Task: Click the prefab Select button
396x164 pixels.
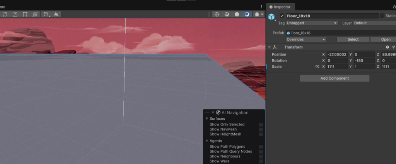Action: (353, 39)
